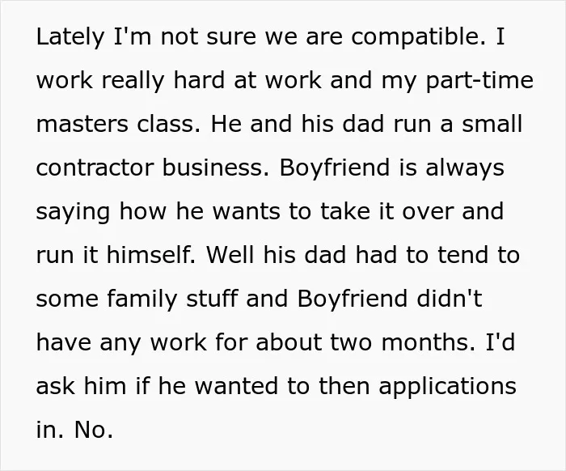Click the word "masters" in third line
Image resolution: width=566 pixels, height=471 pixels.
coord(82,125)
